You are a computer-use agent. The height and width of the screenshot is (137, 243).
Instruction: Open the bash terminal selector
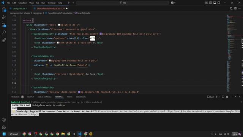tap(210, 97)
